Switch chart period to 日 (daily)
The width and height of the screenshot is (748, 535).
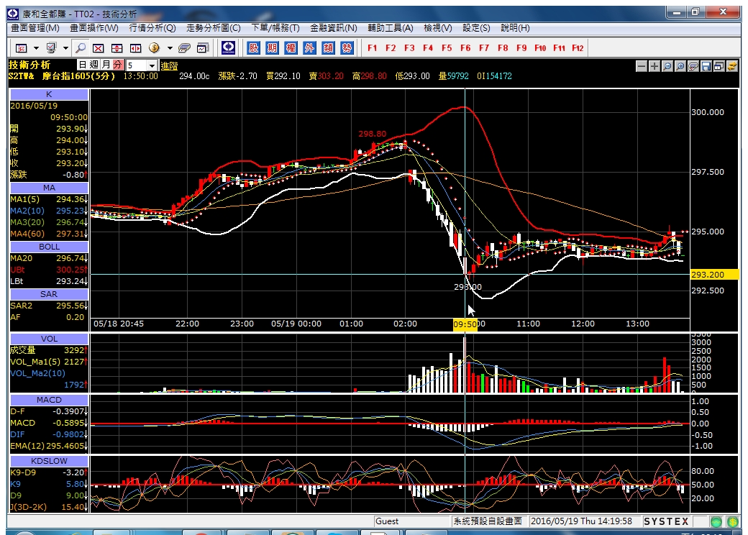[83, 65]
